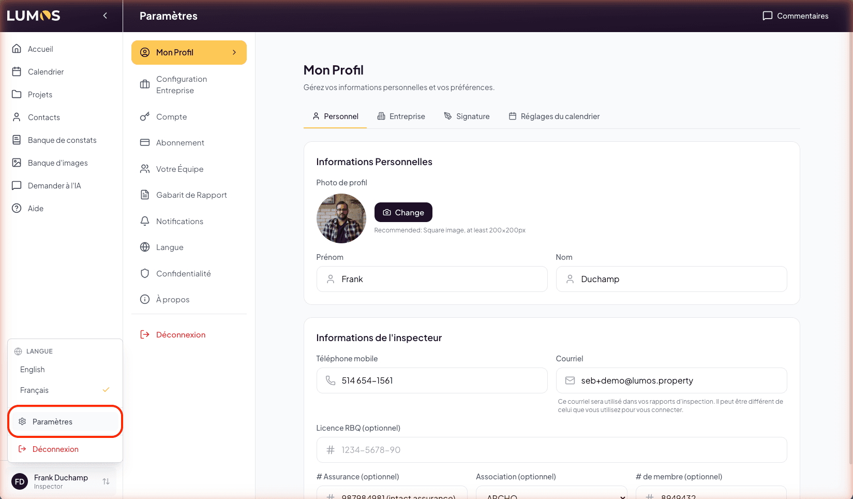Click the Abonnement credit card icon
The height and width of the screenshot is (499, 853).
[x=145, y=142]
